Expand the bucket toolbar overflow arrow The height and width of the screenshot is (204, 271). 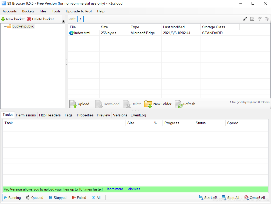coord(63,21)
